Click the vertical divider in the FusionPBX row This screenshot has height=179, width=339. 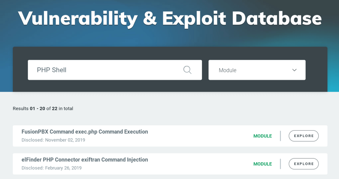281,136
